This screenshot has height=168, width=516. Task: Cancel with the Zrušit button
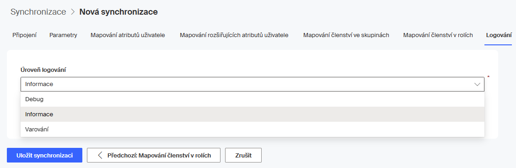click(243, 155)
